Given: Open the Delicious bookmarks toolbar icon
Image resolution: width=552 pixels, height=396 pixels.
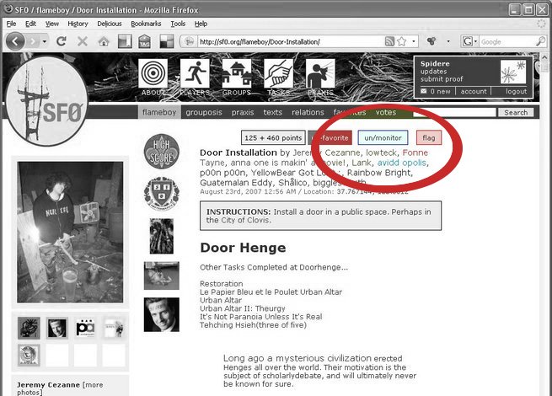Looking at the screenshot, I should (x=125, y=41).
